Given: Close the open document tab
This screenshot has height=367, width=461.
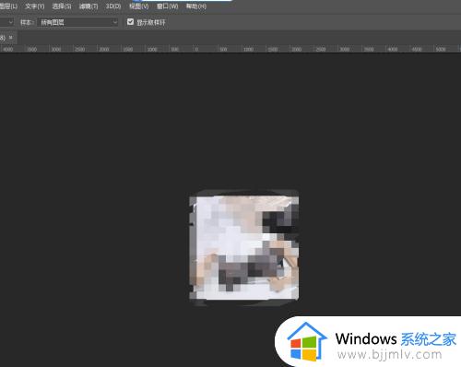Looking at the screenshot, I should [x=11, y=38].
